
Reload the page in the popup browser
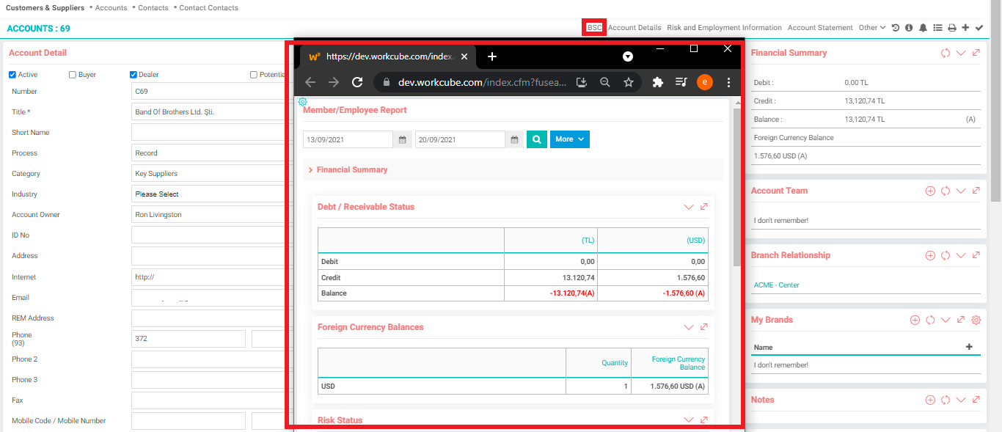[x=357, y=82]
